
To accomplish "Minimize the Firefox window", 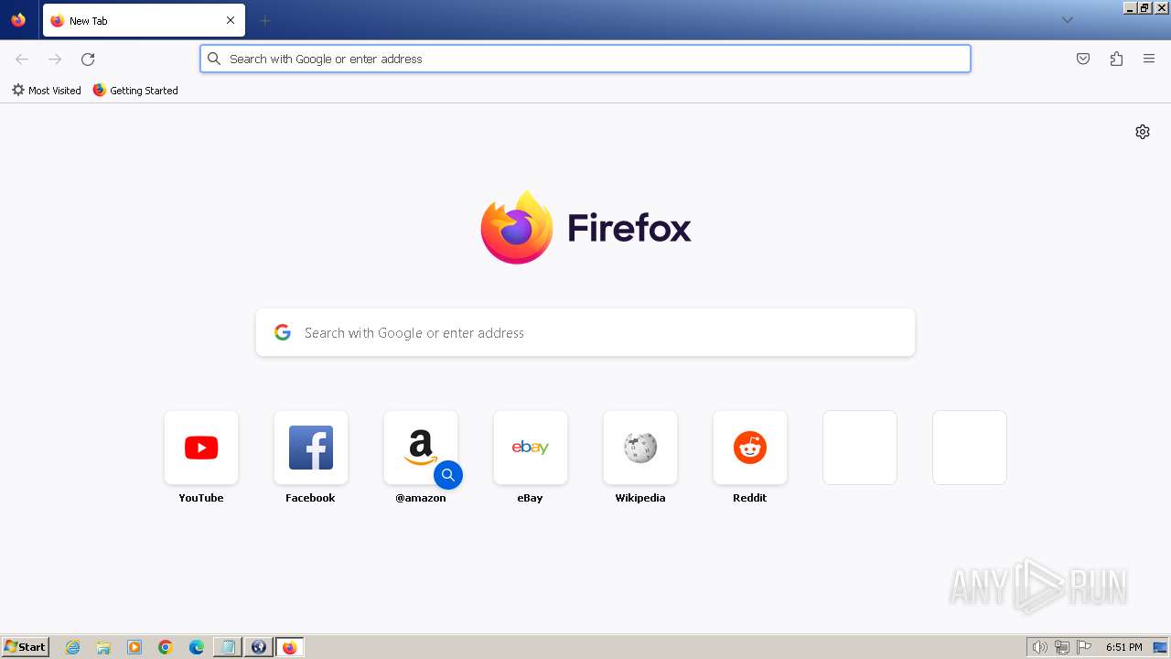I will point(1130,7).
